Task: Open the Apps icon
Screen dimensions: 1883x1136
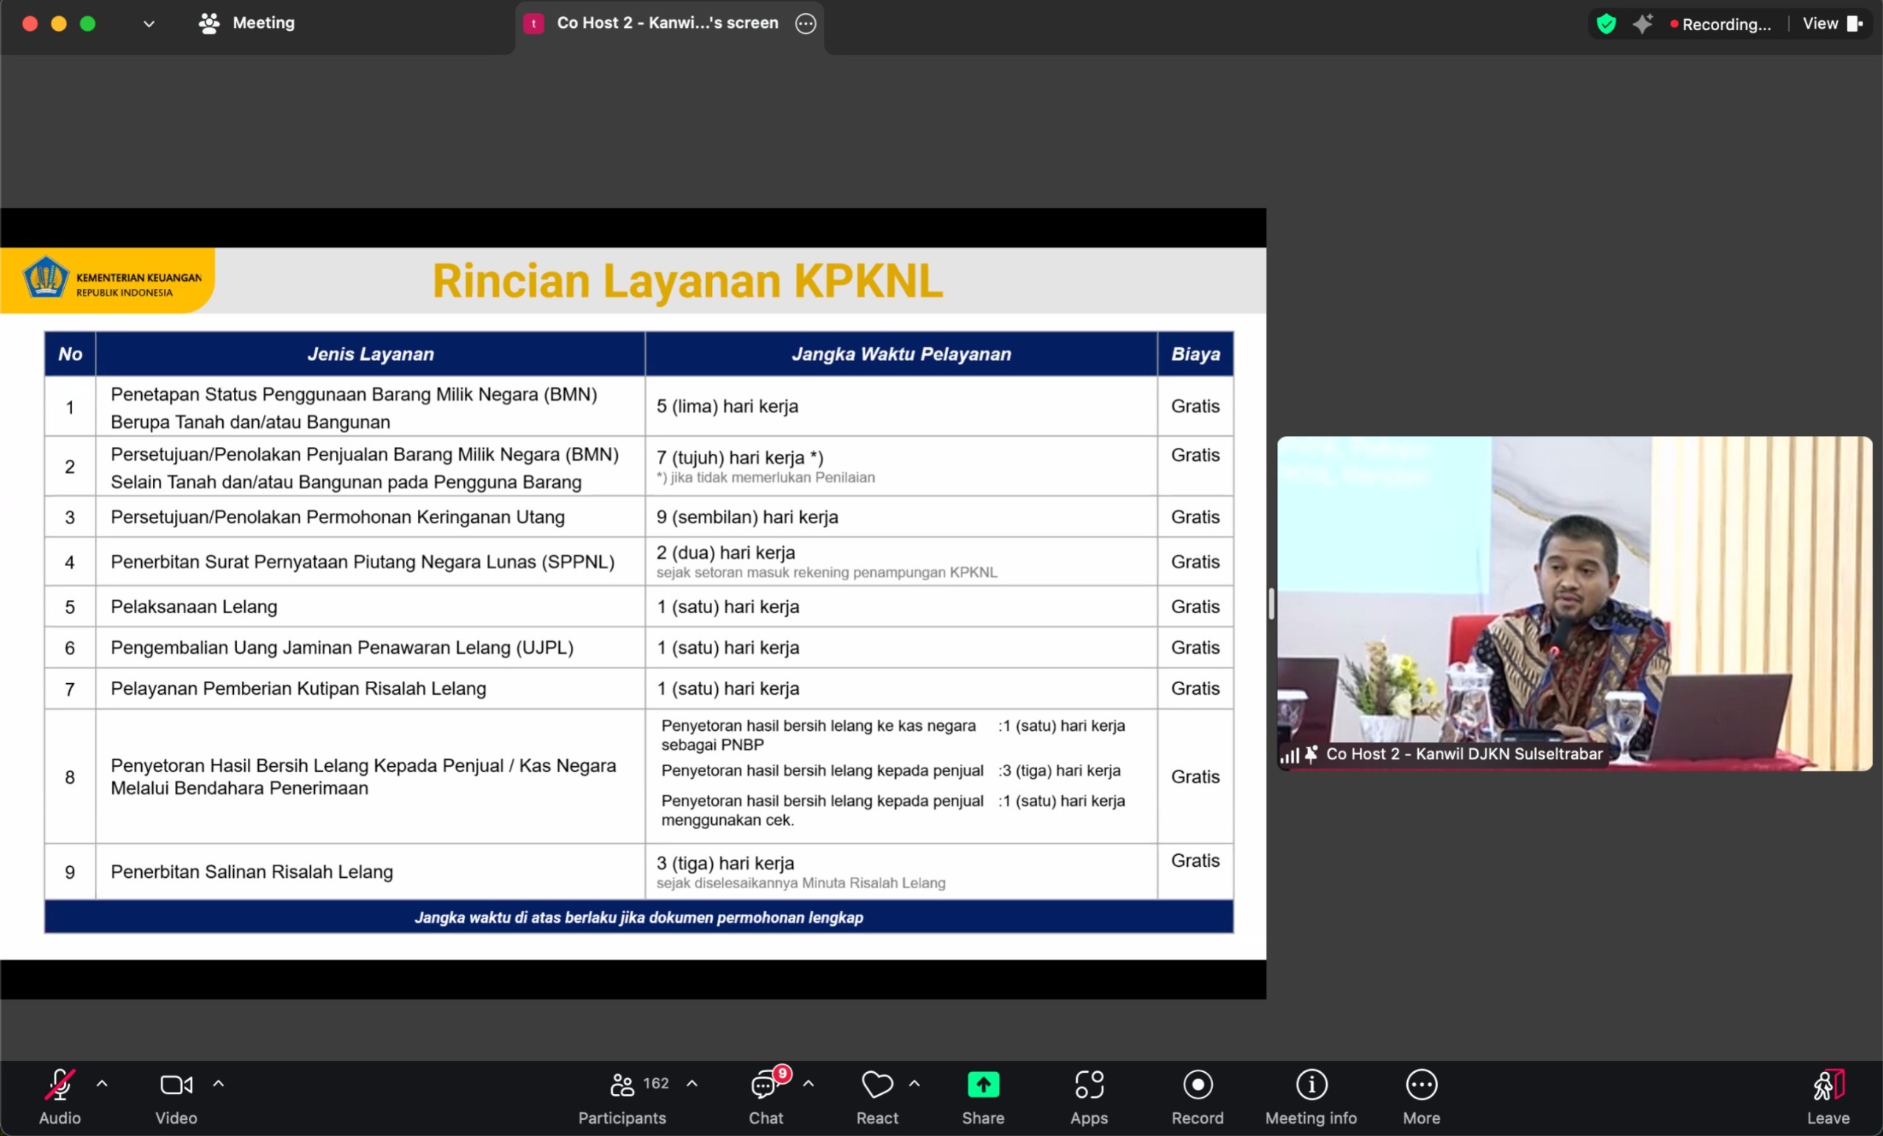Action: tap(1089, 1085)
